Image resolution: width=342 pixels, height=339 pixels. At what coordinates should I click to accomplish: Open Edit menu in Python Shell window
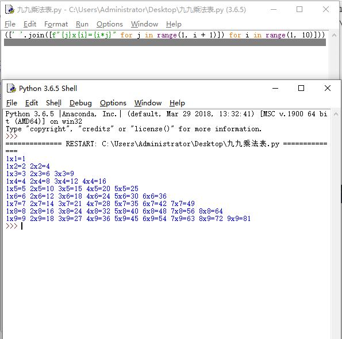pos(32,103)
